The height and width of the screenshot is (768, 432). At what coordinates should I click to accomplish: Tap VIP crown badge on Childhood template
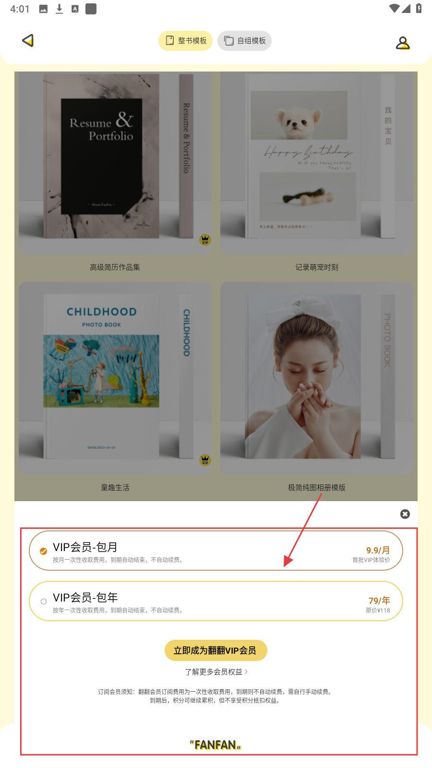point(205,460)
